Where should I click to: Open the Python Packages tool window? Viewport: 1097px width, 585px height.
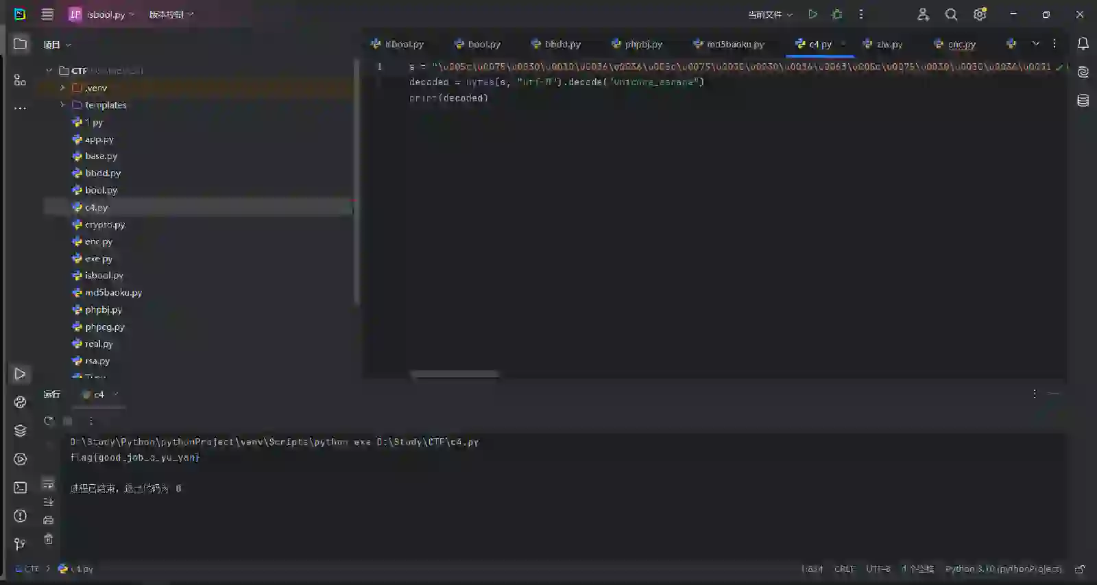pos(20,431)
